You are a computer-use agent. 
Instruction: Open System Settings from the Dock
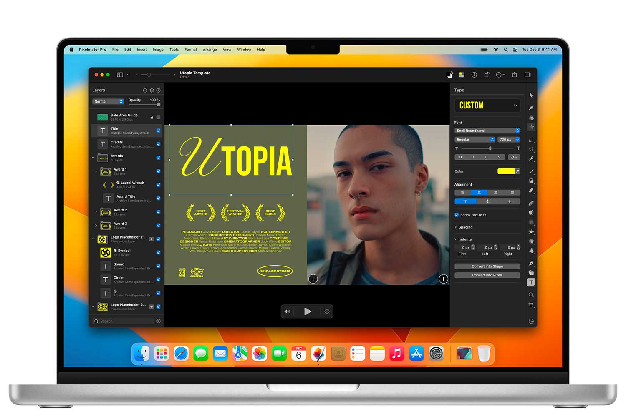click(436, 354)
